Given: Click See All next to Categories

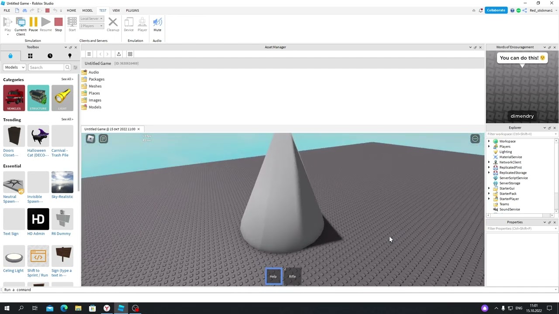Looking at the screenshot, I should 67,79.
